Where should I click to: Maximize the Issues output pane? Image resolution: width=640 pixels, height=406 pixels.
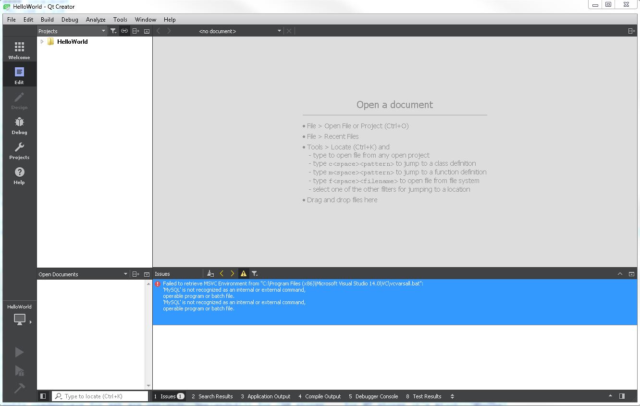[620, 274]
